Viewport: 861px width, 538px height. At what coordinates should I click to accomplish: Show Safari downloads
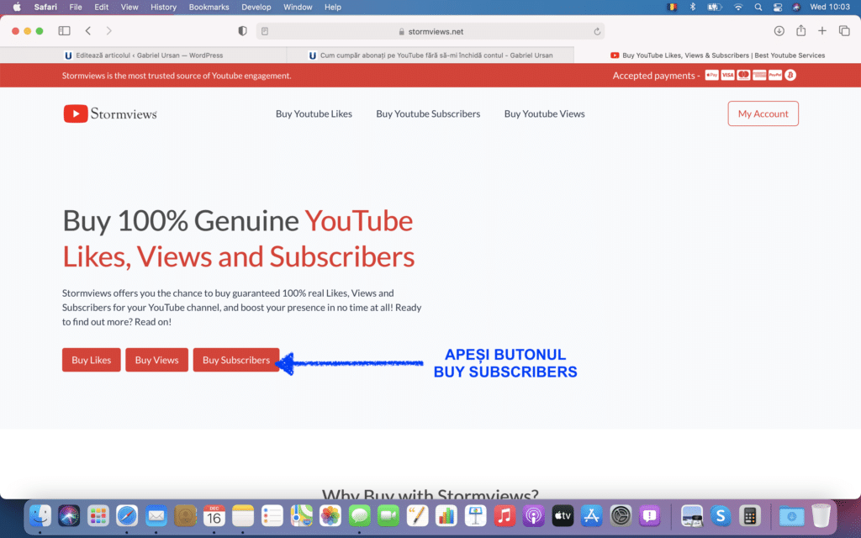(779, 31)
